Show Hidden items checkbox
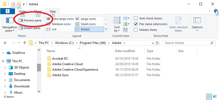This screenshot has height=108, width=219. point(136,30)
